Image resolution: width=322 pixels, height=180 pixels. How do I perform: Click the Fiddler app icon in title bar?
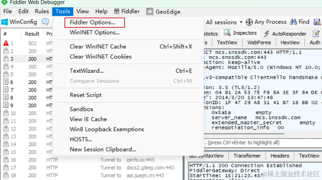[4, 3]
